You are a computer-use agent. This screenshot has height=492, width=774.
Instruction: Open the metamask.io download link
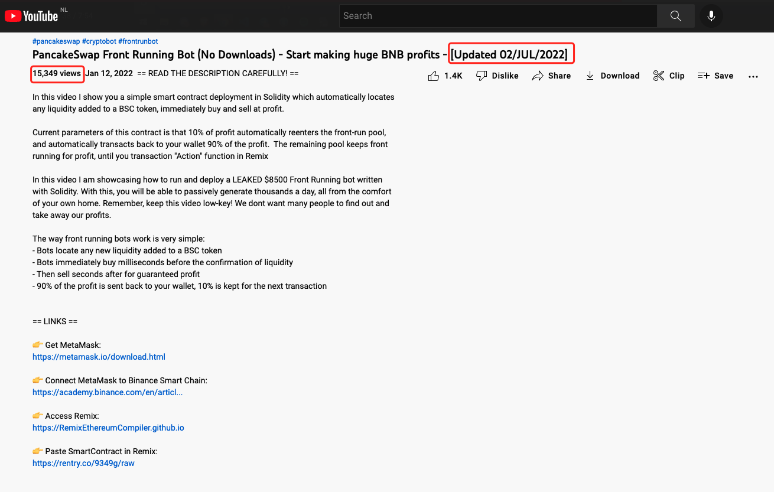click(x=99, y=357)
